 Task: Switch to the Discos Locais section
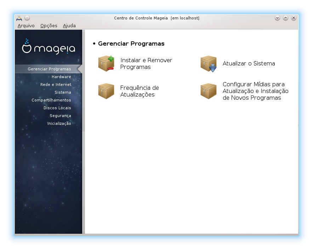pos(57,108)
